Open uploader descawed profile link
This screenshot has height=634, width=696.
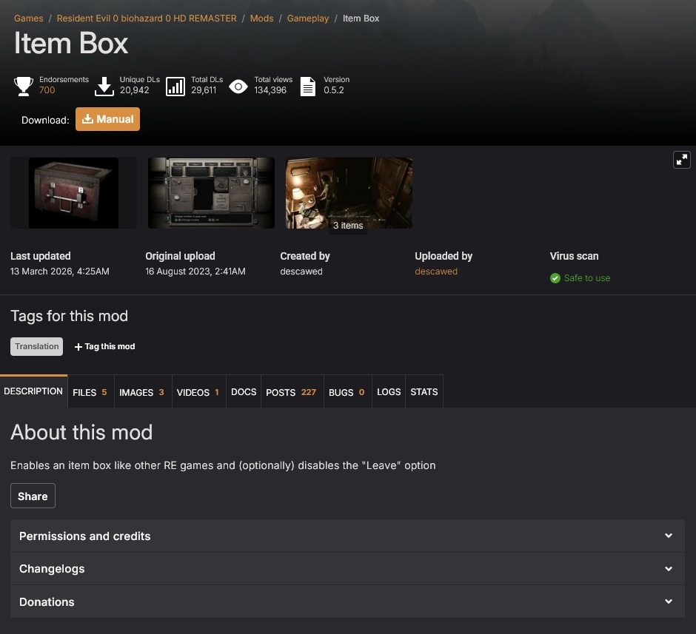436,272
